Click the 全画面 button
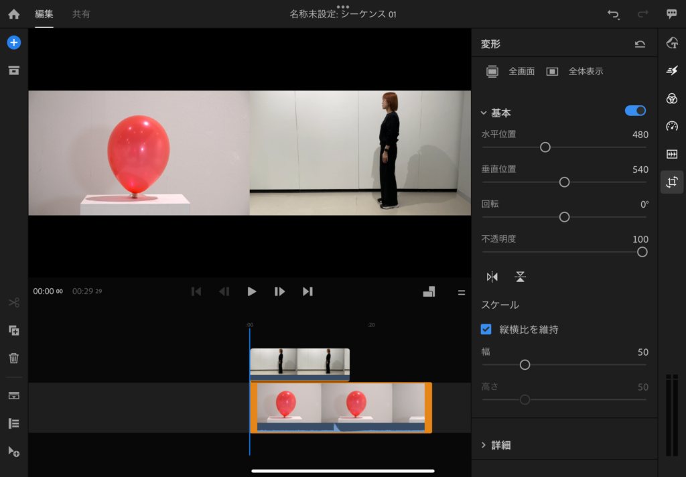This screenshot has width=686, height=477. [x=510, y=71]
